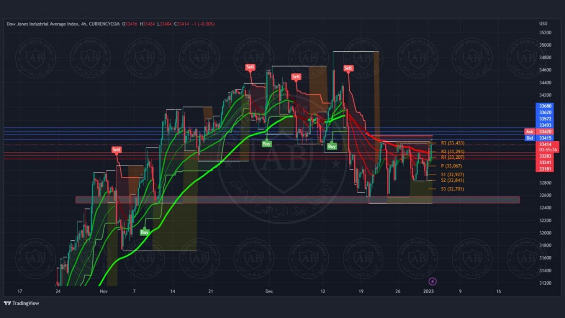Click the horizontal support zone rectangle near 32500

(298, 200)
